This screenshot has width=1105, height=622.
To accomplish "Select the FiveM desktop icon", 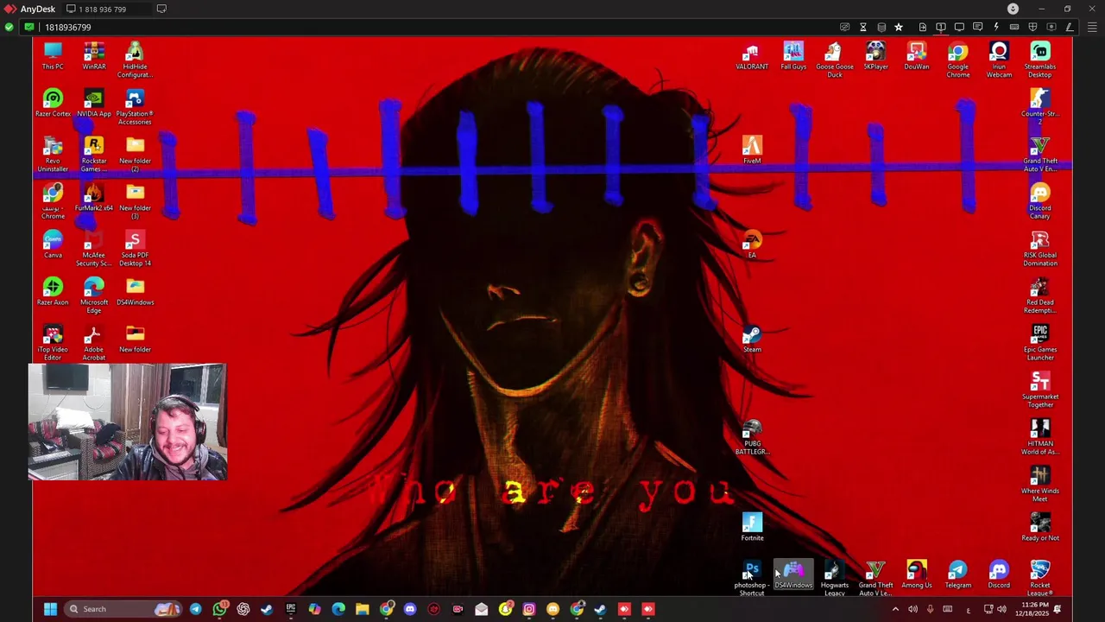I will click(752, 151).
